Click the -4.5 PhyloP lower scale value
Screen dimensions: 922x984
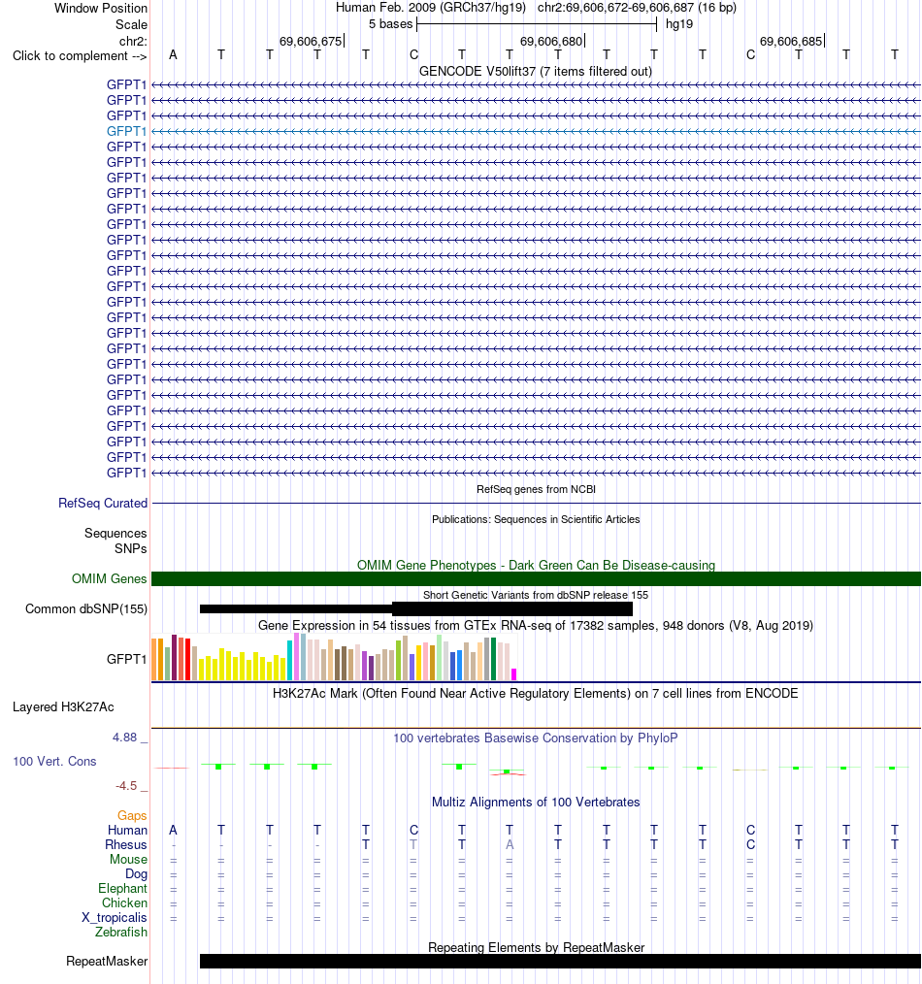125,786
